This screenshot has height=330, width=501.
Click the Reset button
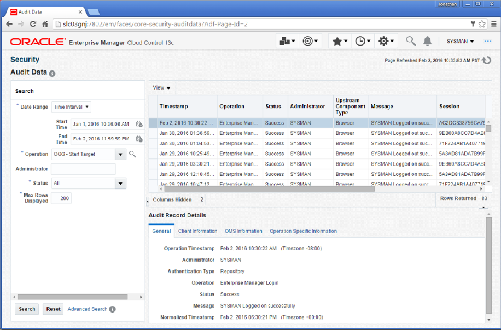pos(53,309)
